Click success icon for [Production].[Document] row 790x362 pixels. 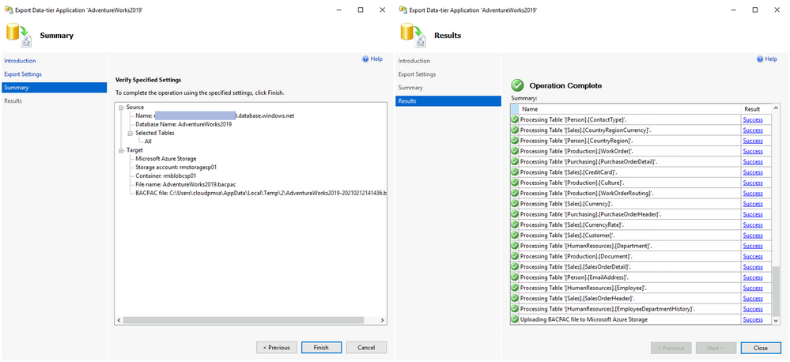coord(514,256)
